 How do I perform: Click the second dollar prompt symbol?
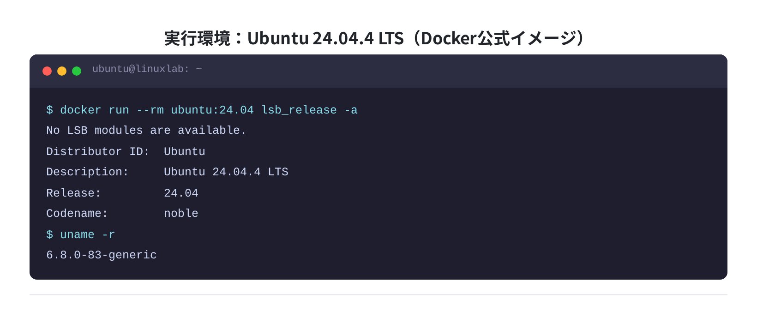(49, 235)
